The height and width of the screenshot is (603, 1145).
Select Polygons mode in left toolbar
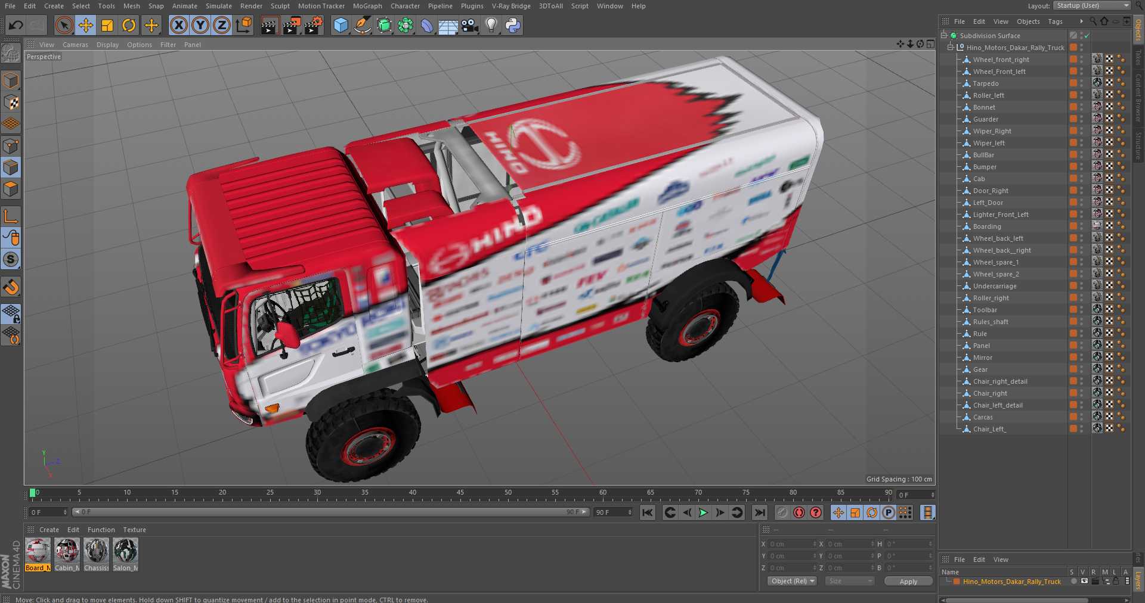tap(11, 189)
